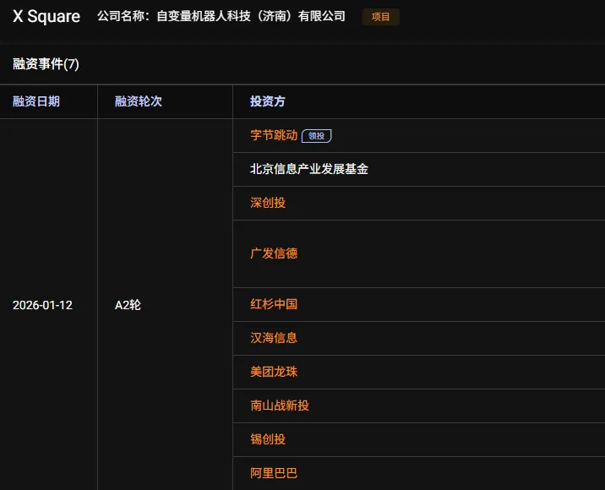Open the 美团龙珠 investor link
Screen dimensions: 605x490
pos(274,372)
